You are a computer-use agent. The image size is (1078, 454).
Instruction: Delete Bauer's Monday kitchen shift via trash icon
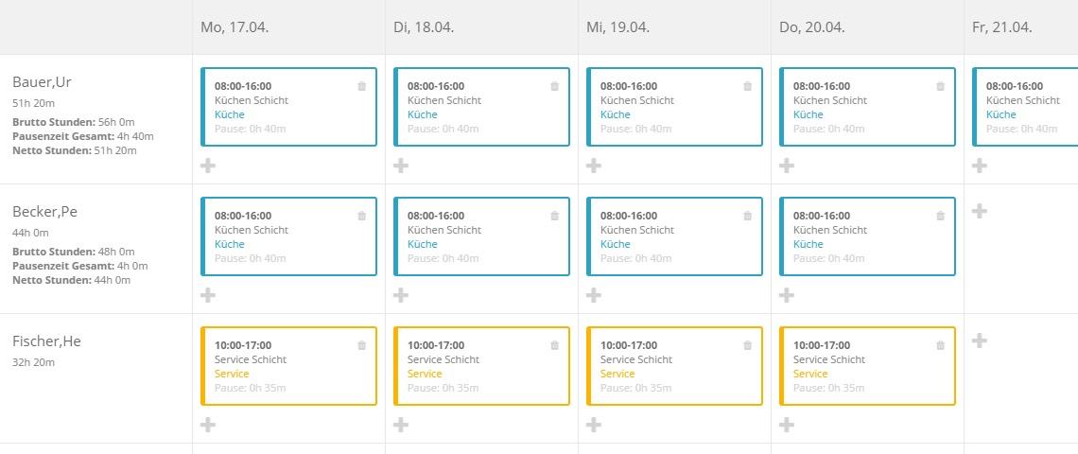[361, 86]
